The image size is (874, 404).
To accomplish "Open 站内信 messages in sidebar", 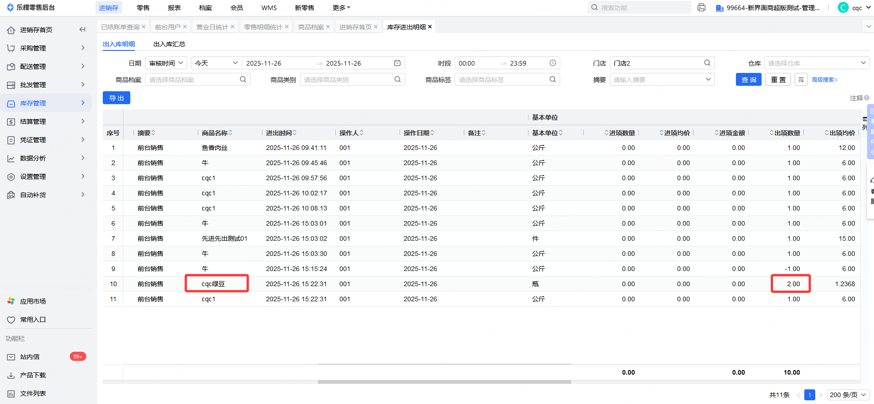I will coord(30,357).
